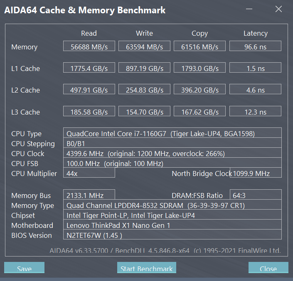Click the Memory Copy result box
This screenshot has width=293, height=281.
click(199, 46)
